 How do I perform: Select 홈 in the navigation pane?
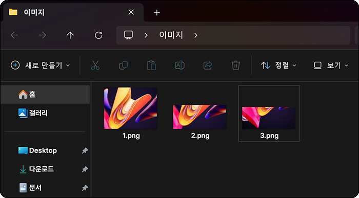(x=45, y=94)
